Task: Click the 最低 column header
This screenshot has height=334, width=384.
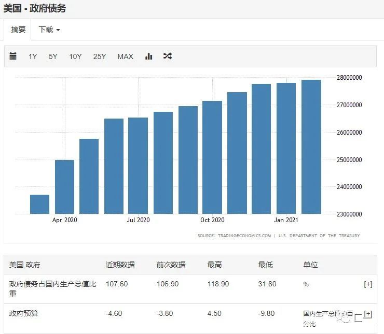Action: pyautogui.click(x=265, y=265)
